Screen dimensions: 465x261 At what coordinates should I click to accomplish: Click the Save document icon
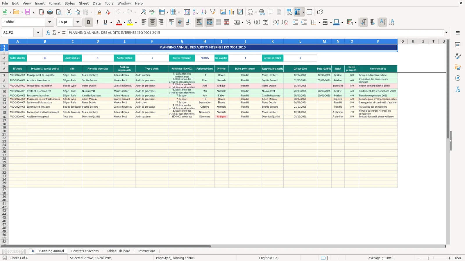tap(28, 12)
